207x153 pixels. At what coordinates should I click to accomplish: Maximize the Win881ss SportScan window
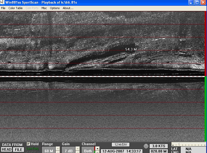click(x=197, y=2)
